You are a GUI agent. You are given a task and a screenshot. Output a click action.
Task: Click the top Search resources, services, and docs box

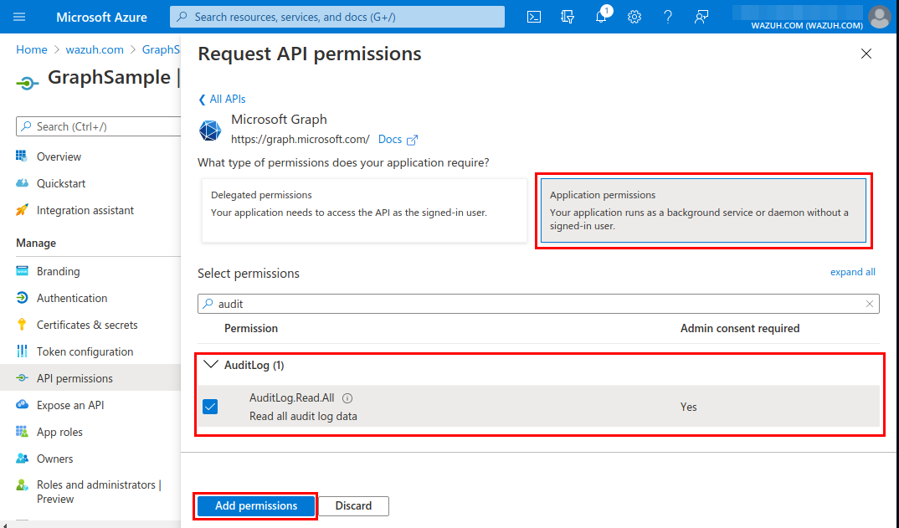(337, 17)
